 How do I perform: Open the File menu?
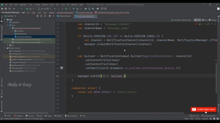(x=6, y=4)
